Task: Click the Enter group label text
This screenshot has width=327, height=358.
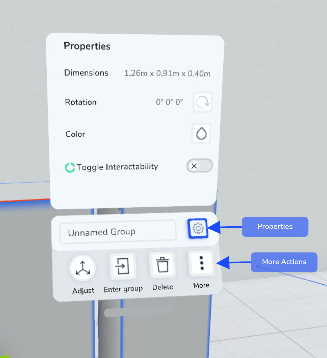Action: click(x=123, y=289)
